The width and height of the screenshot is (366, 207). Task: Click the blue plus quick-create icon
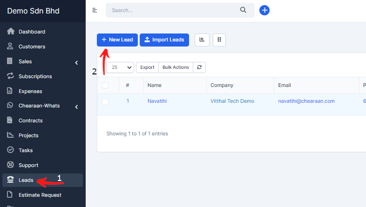click(264, 10)
